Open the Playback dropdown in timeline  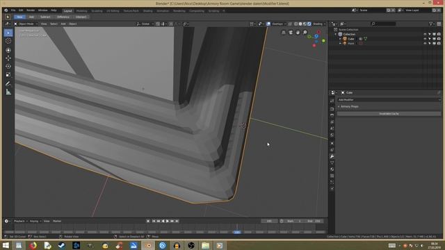20,221
